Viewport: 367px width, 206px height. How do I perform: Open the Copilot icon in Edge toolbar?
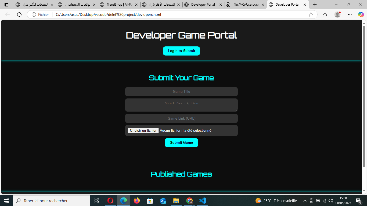click(x=361, y=14)
